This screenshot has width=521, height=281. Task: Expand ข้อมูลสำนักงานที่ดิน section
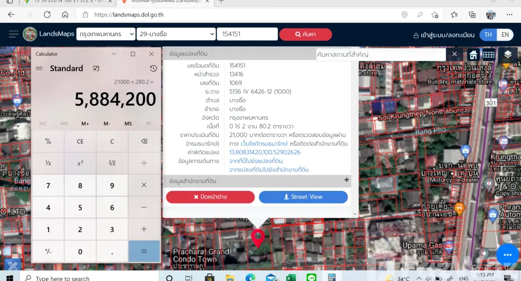(x=347, y=180)
